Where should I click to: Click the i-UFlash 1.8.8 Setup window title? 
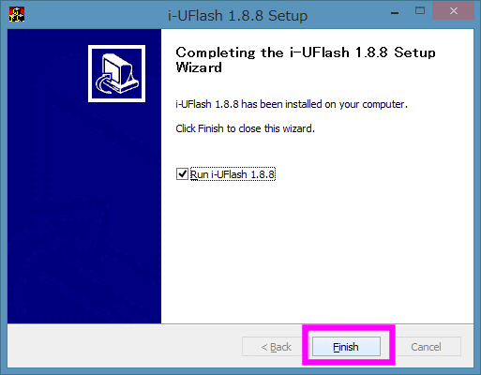(237, 16)
